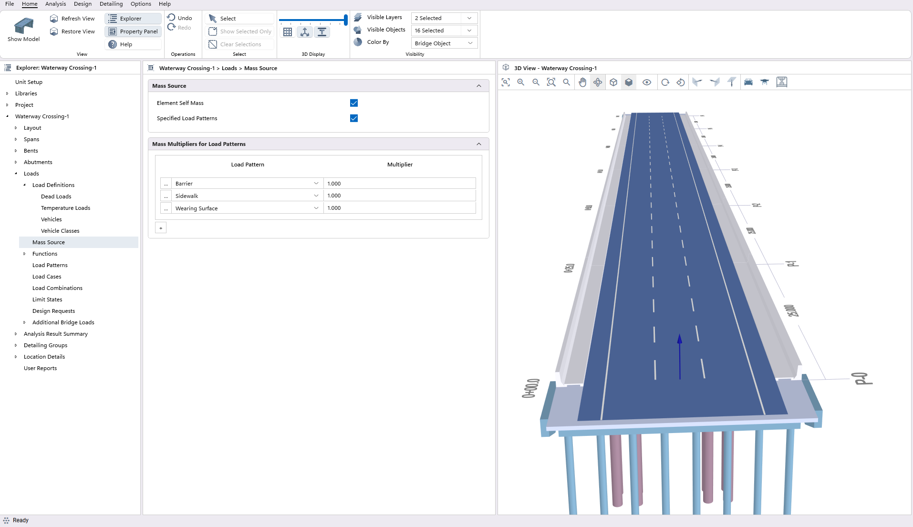Select the drone fly-over view icon

coord(765,82)
